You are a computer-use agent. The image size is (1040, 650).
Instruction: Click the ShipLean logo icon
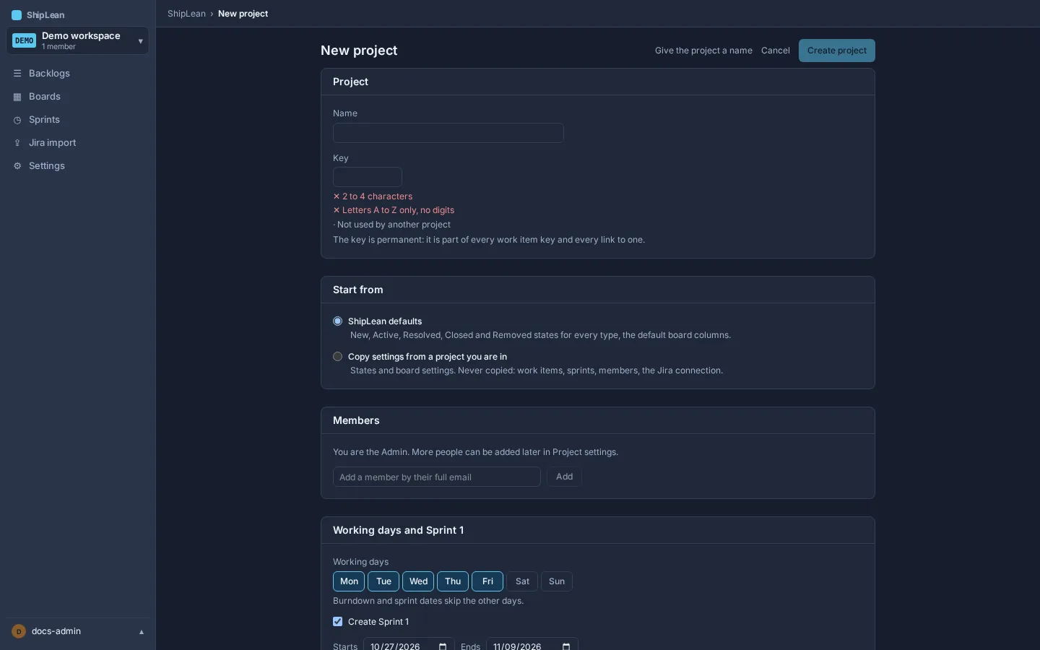click(x=17, y=15)
